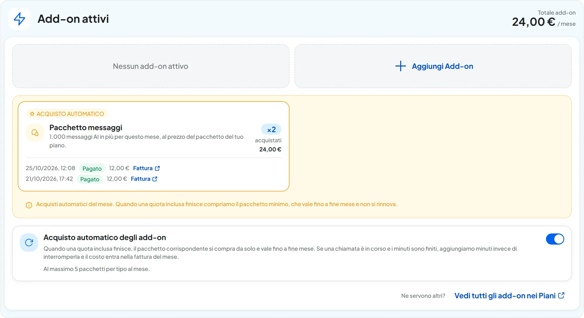Click the chat bubble icon of Pacchetto messaggi
The image size is (584, 318).
tap(35, 133)
